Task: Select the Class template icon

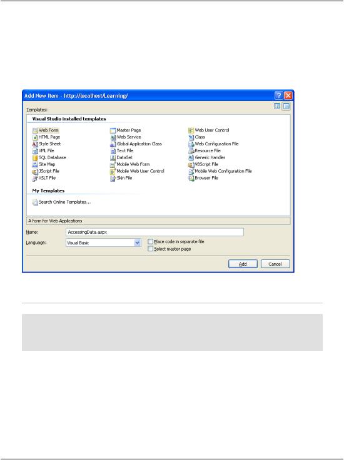Action: point(191,137)
